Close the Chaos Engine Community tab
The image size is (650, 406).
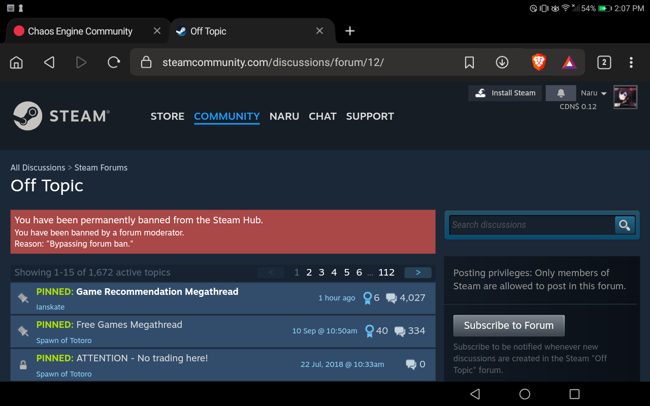[157, 31]
